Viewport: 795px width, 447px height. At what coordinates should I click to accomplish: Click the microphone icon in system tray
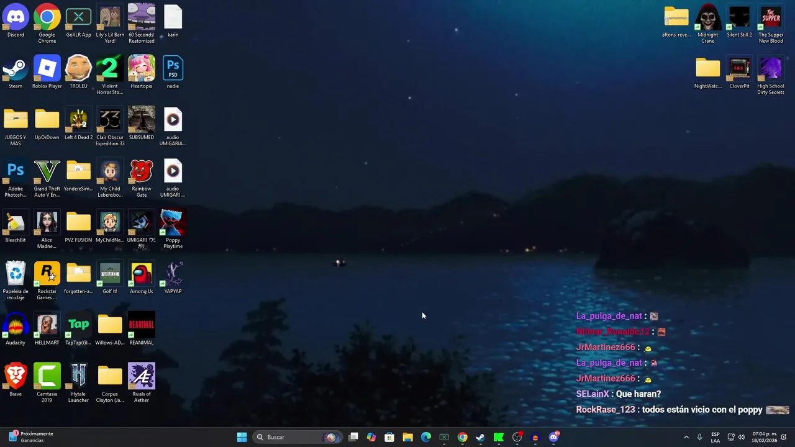point(700,437)
